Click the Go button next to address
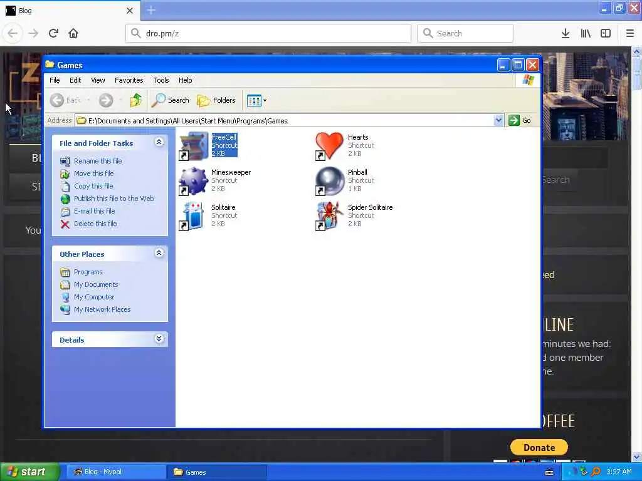This screenshot has width=642, height=481. pos(520,120)
